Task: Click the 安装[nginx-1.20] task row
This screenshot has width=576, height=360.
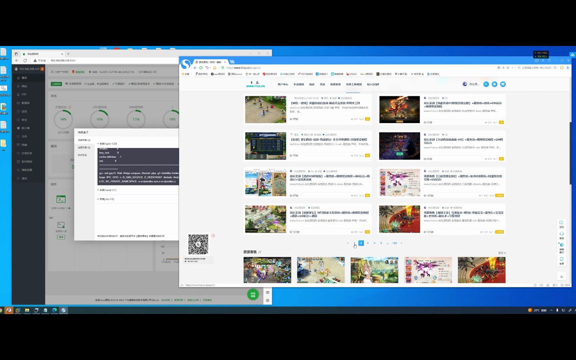Action: coord(137,144)
